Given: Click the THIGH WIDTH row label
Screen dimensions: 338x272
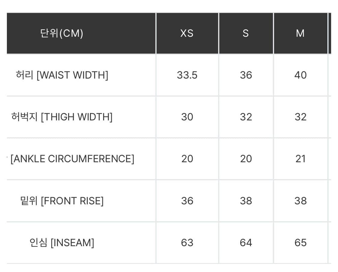Looking at the screenshot, I should click(x=62, y=117).
